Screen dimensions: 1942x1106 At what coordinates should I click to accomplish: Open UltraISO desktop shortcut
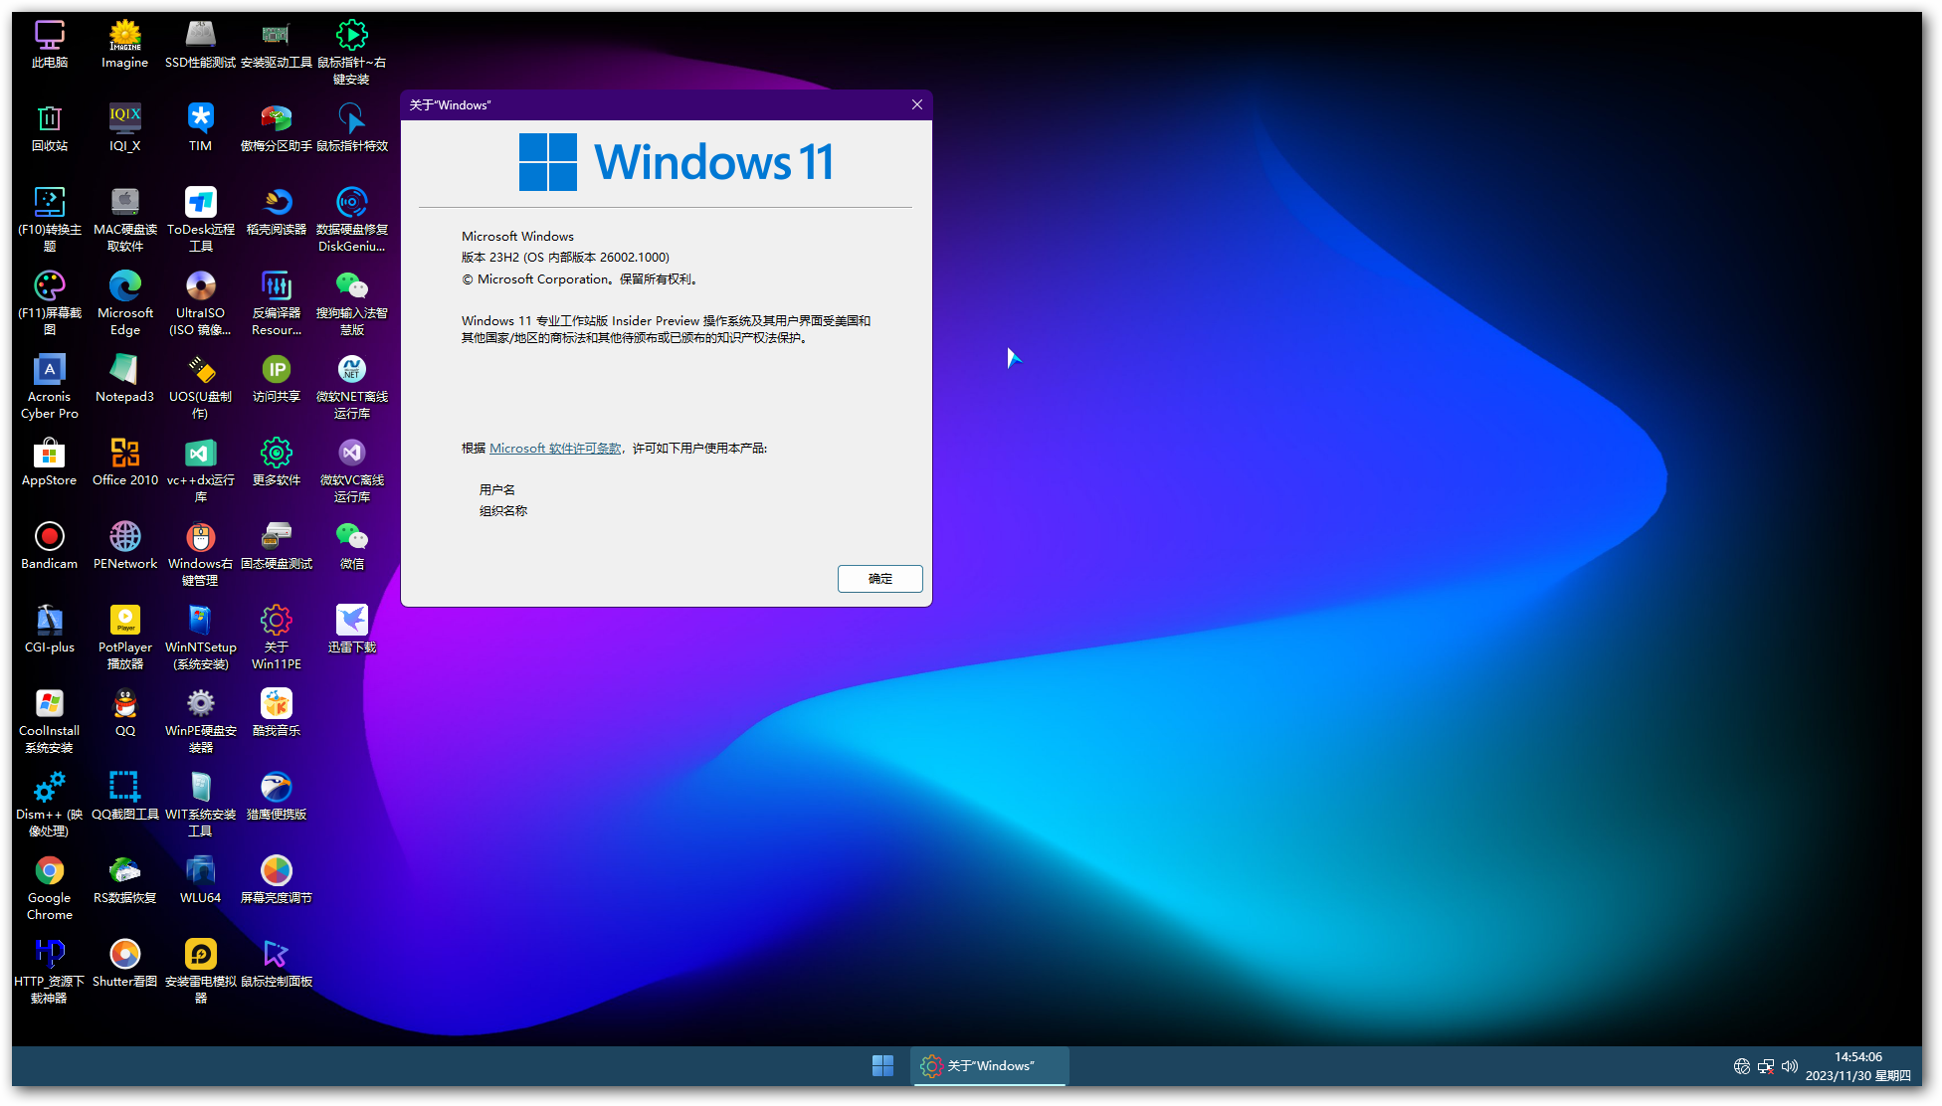tap(201, 302)
